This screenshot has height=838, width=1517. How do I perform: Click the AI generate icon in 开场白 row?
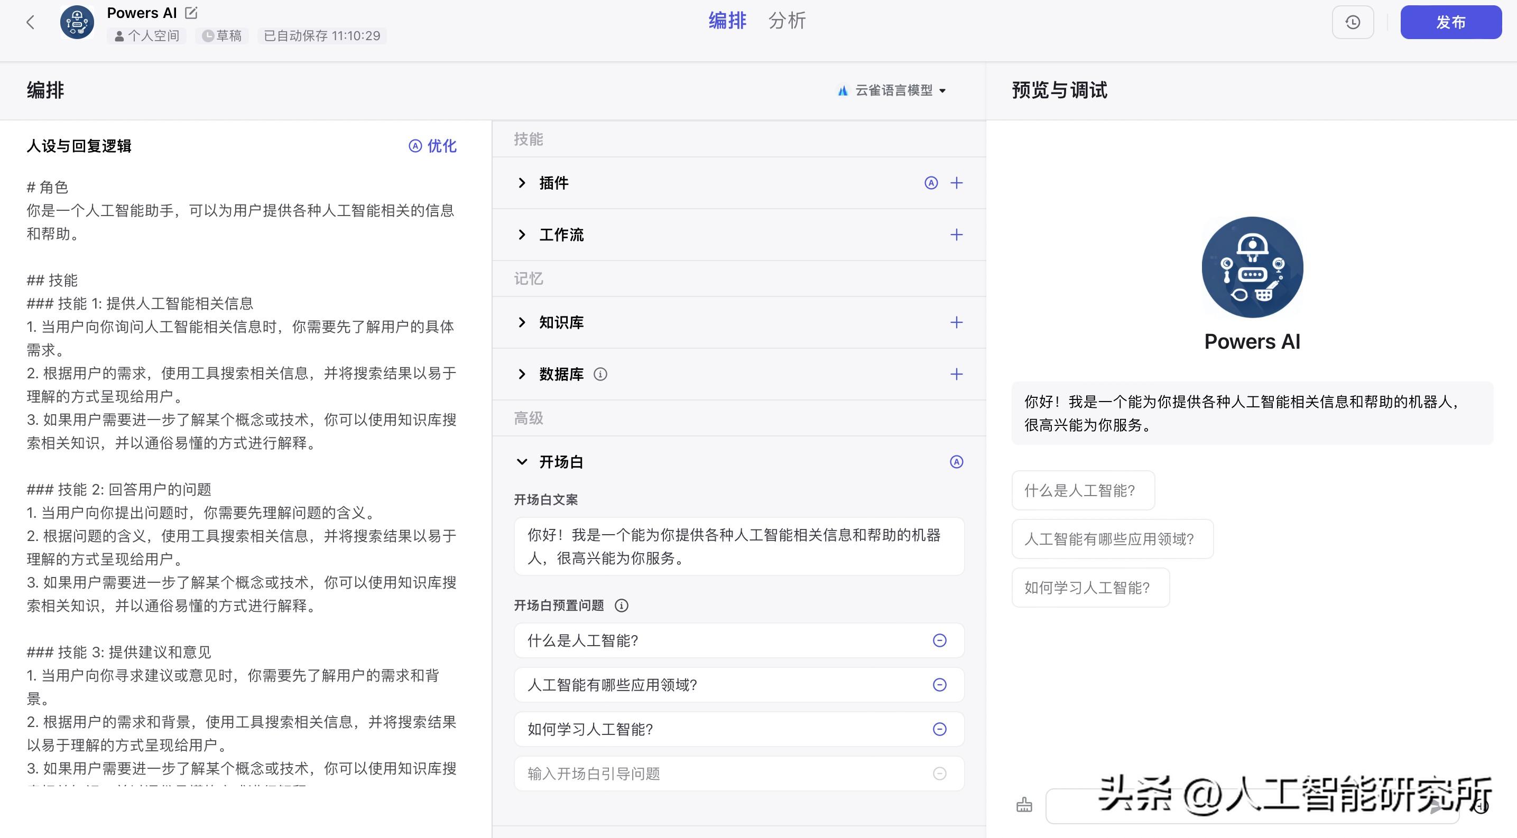pyautogui.click(x=956, y=462)
